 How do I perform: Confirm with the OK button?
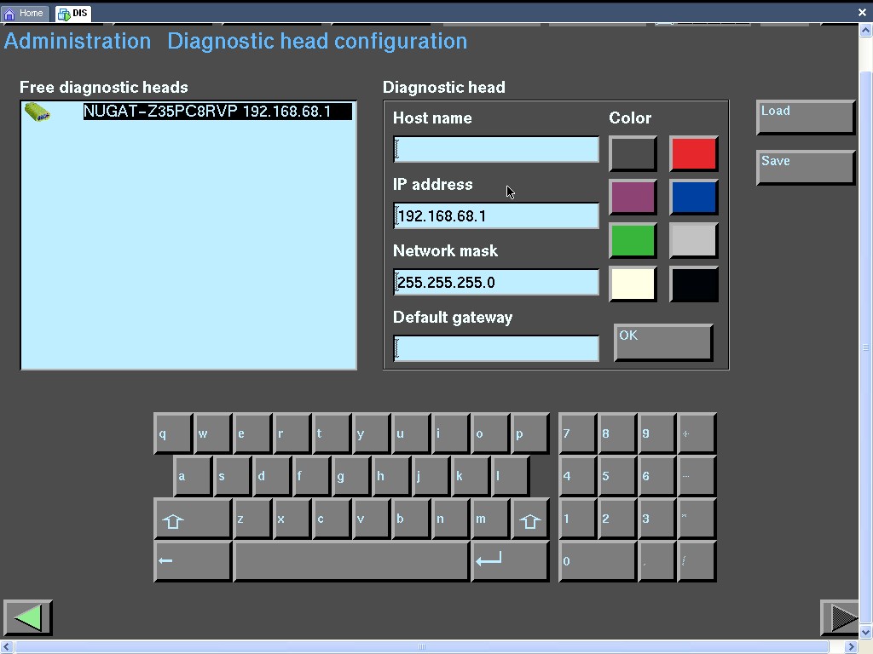(x=662, y=342)
